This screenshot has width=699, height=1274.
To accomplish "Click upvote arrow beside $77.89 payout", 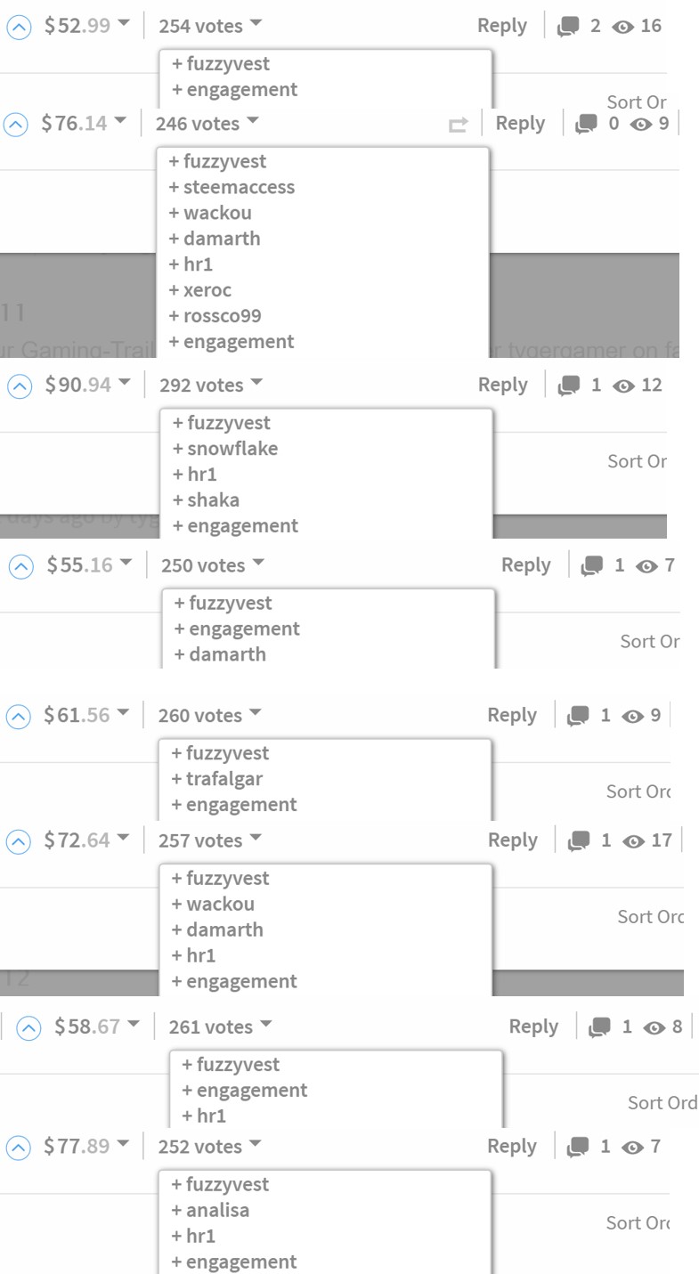I will (18, 1147).
